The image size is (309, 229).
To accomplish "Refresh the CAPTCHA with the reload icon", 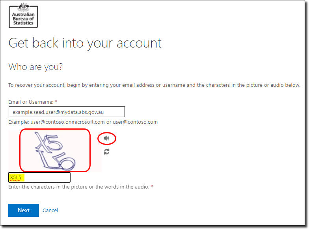I will point(106,152).
